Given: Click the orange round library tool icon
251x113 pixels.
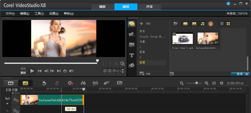Looking at the screenshot, I should point(211,24).
